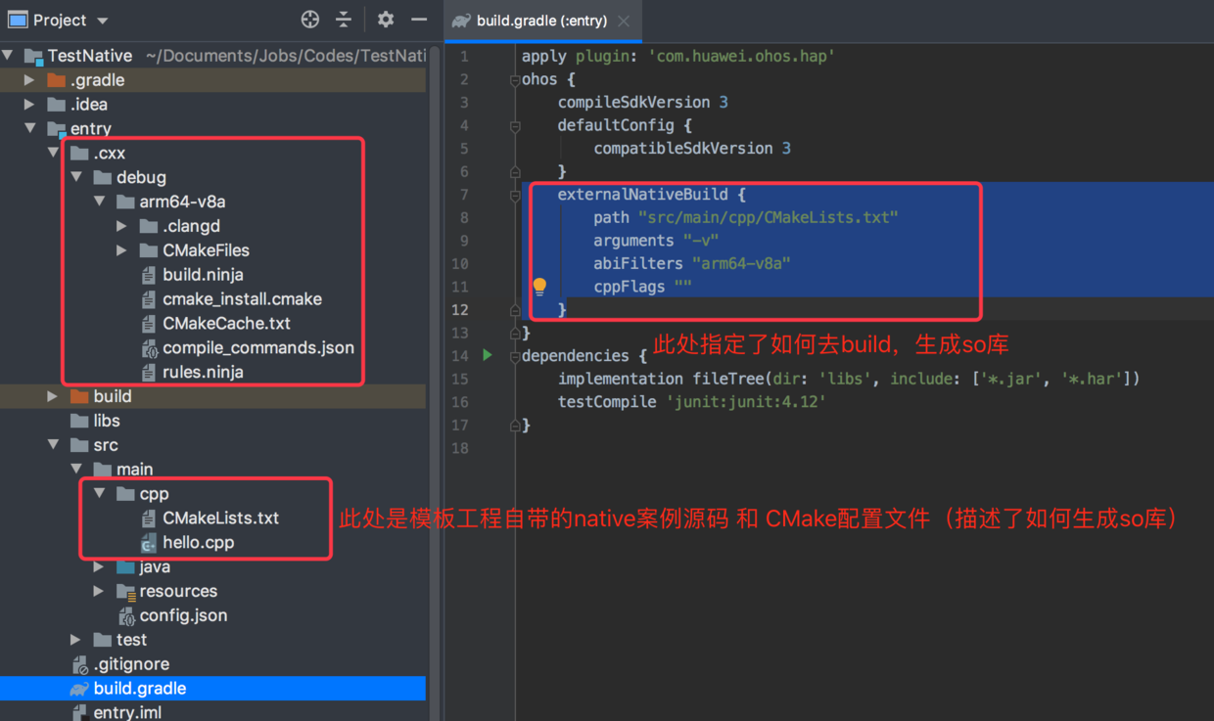The image size is (1214, 721).
Task: Select entry.iml file
Action: 127,712
